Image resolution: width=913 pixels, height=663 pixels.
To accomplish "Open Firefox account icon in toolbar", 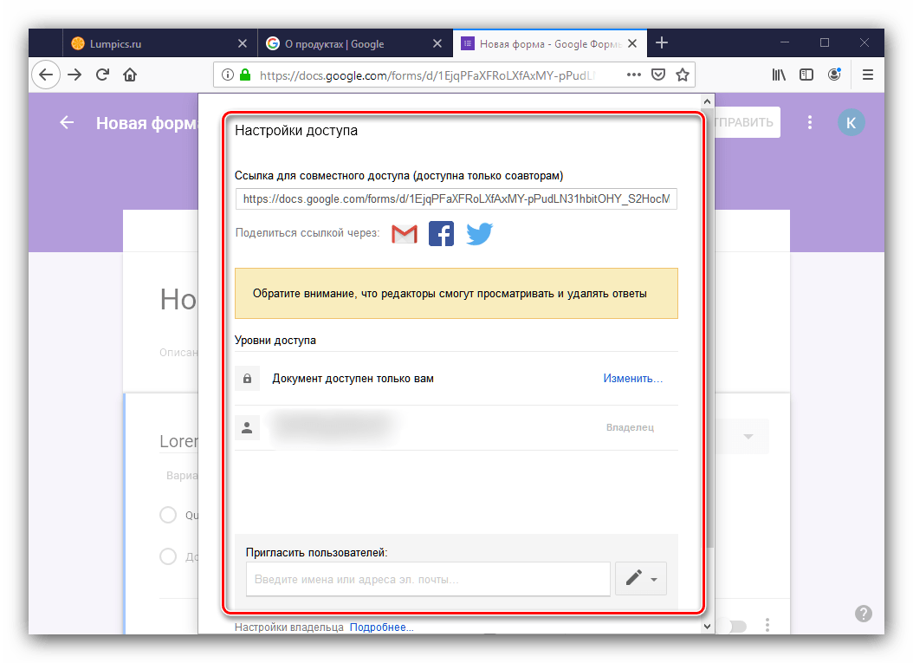I will pos(834,75).
